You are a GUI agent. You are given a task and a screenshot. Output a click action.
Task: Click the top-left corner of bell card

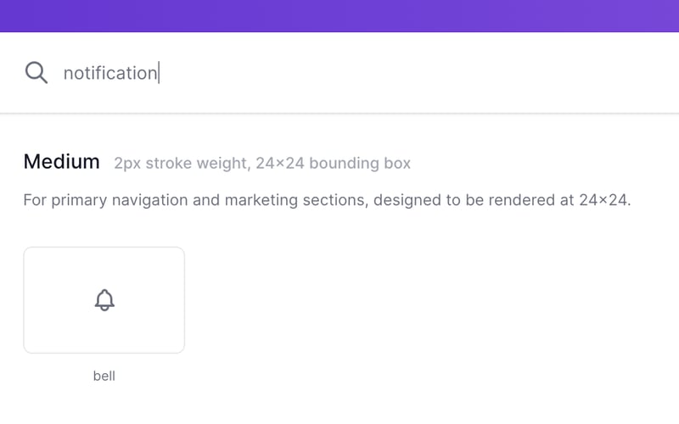click(27, 251)
